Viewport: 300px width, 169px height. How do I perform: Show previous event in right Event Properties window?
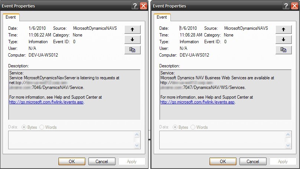coord(284,29)
